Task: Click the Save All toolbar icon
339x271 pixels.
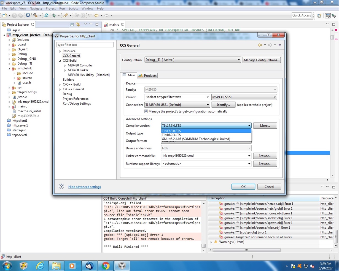Action: tap(21, 15)
